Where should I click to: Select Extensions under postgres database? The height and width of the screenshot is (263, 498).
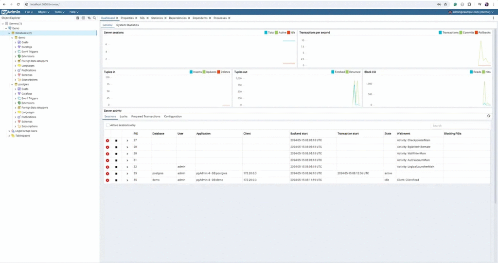click(x=28, y=103)
